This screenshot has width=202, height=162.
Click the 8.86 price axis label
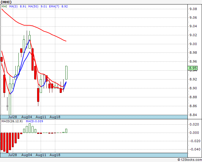pyautogui.click(x=193, y=106)
